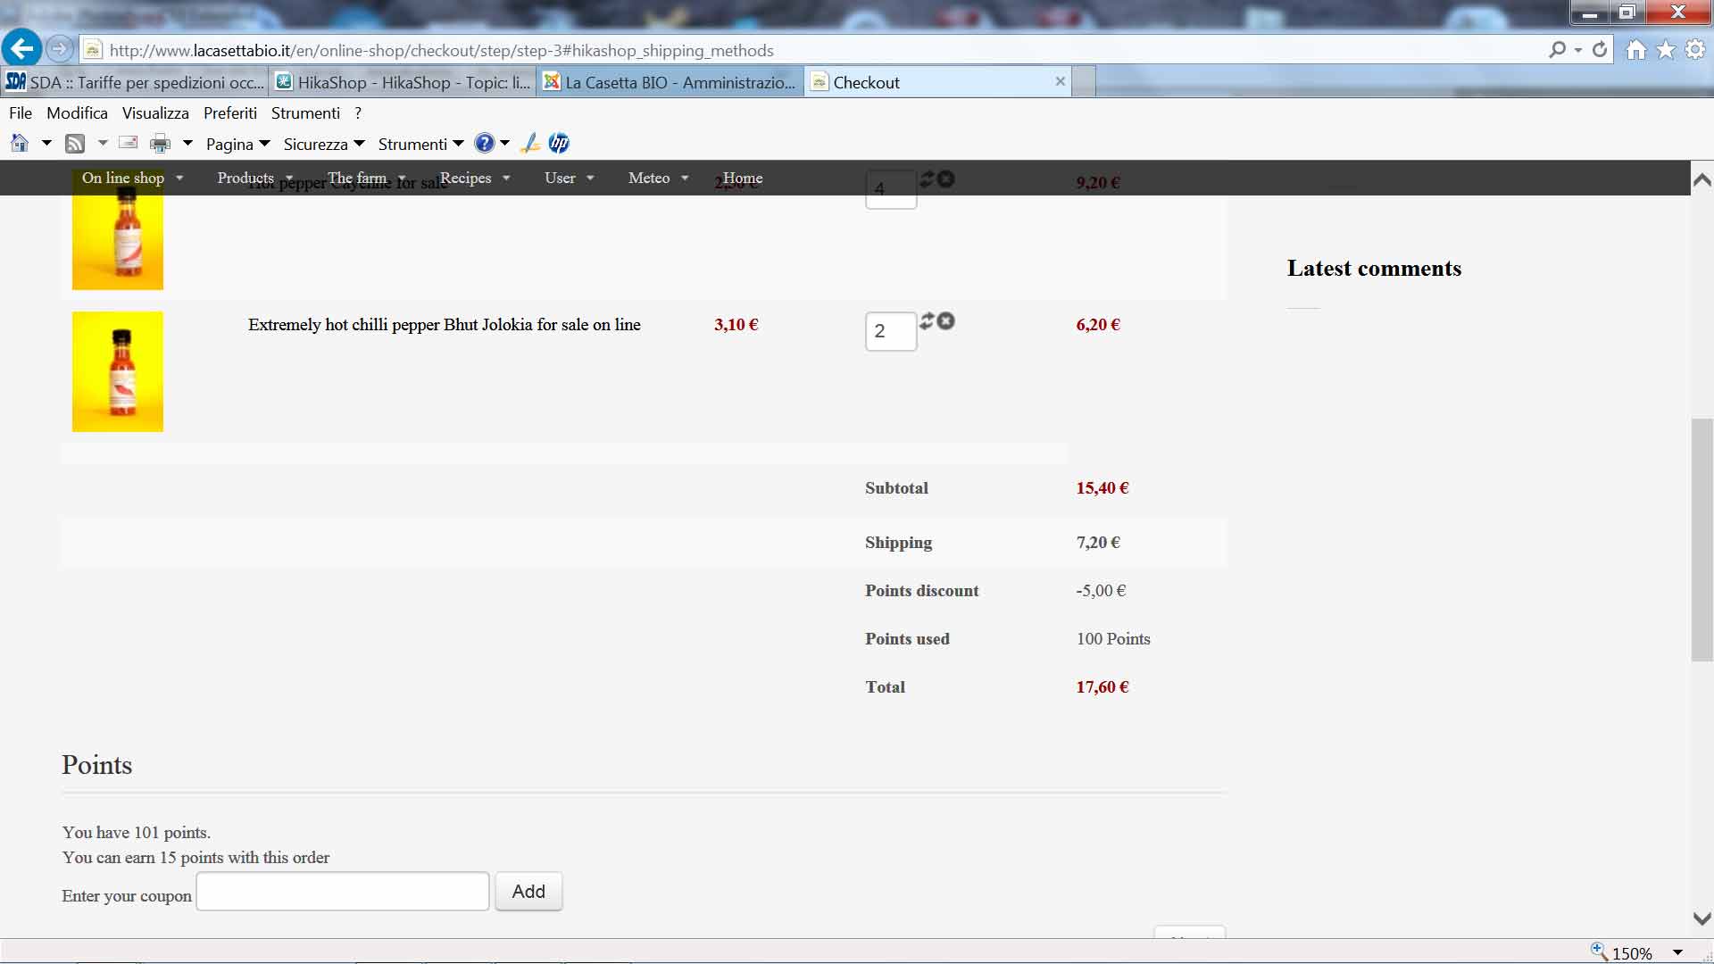
Task: Switch to the HikaShop Topic tab
Action: click(x=404, y=82)
